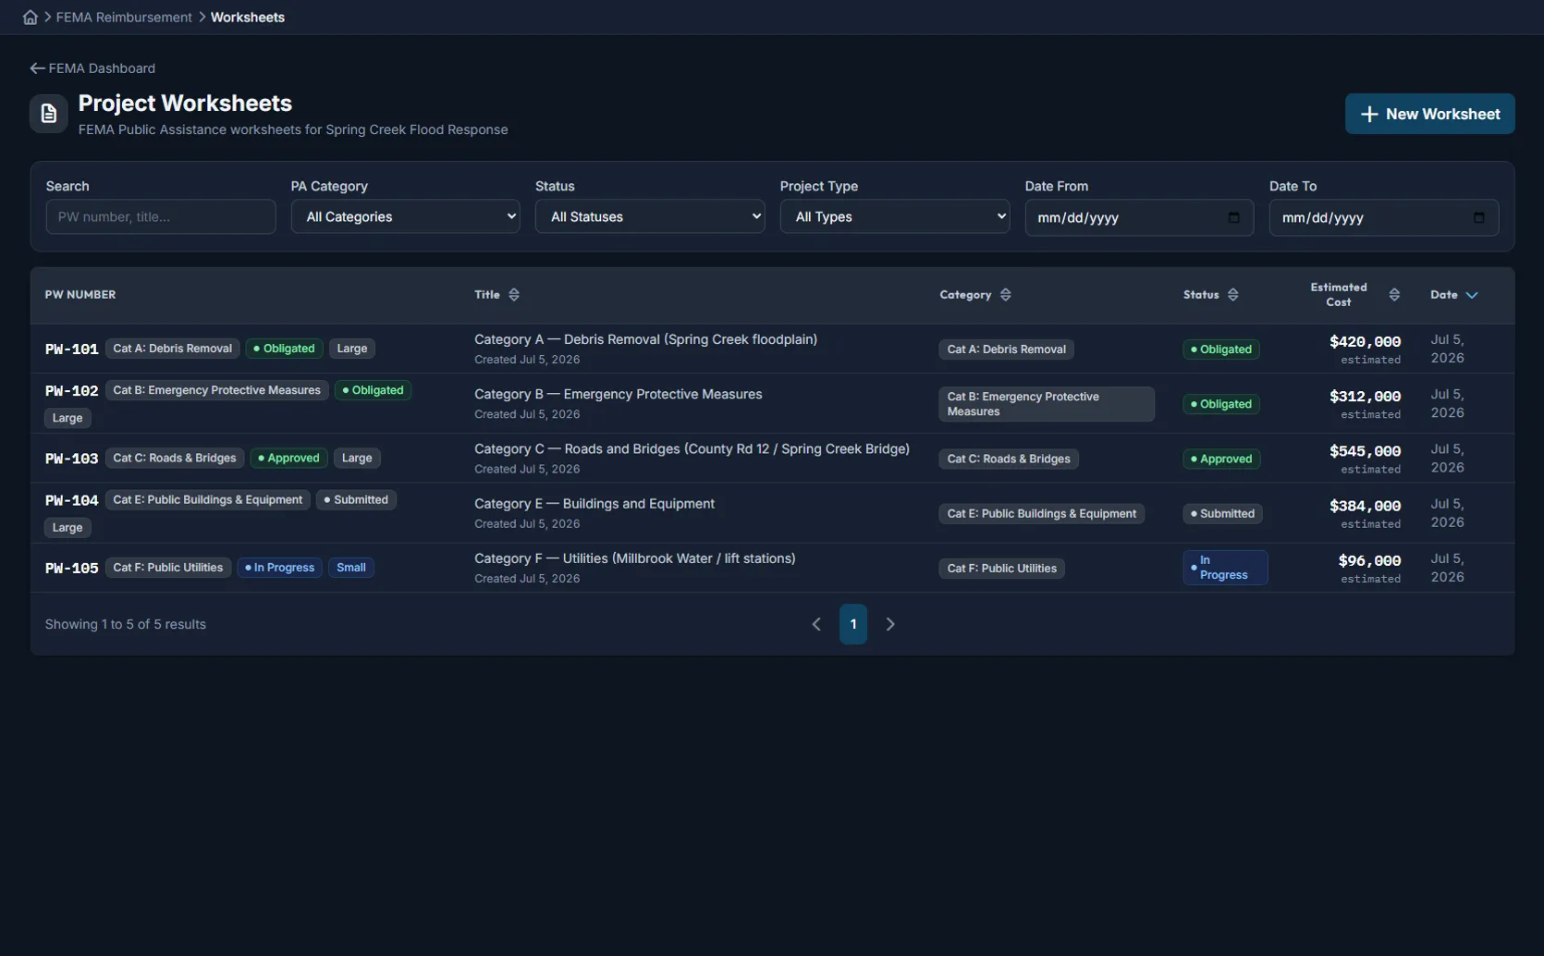Open the PA Category dropdown
This screenshot has width=1544, height=956.
click(x=405, y=217)
